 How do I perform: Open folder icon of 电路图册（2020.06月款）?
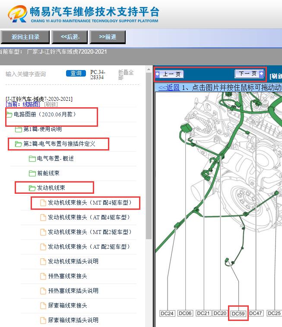click(9, 115)
